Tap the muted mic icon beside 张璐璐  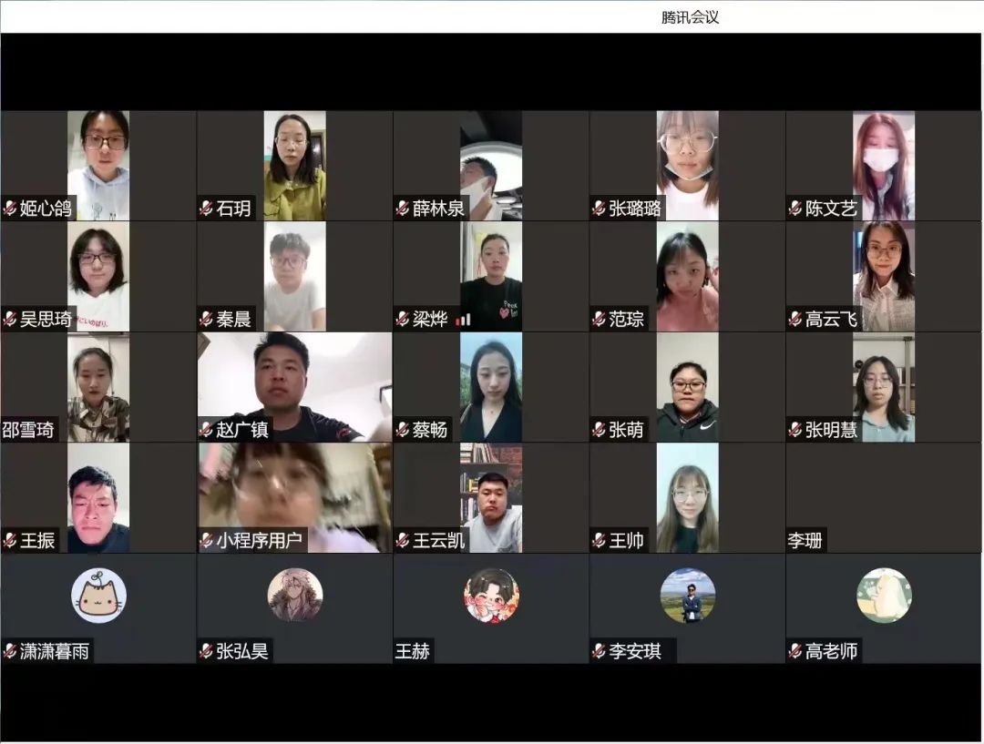(599, 209)
